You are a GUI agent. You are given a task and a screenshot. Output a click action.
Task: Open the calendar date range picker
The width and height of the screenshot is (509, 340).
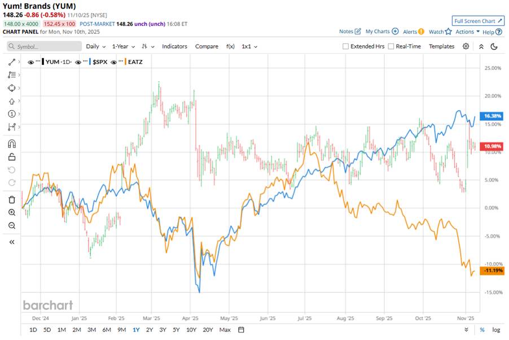[x=241, y=330]
